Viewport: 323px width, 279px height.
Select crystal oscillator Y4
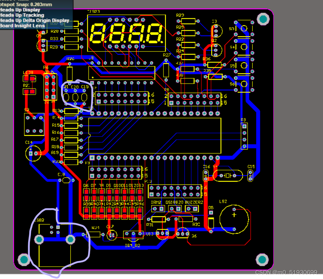coord(228,176)
